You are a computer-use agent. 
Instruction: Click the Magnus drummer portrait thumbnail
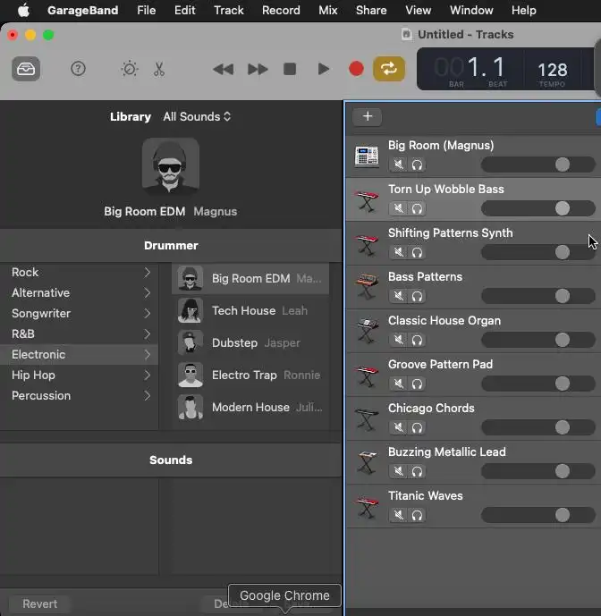point(171,166)
